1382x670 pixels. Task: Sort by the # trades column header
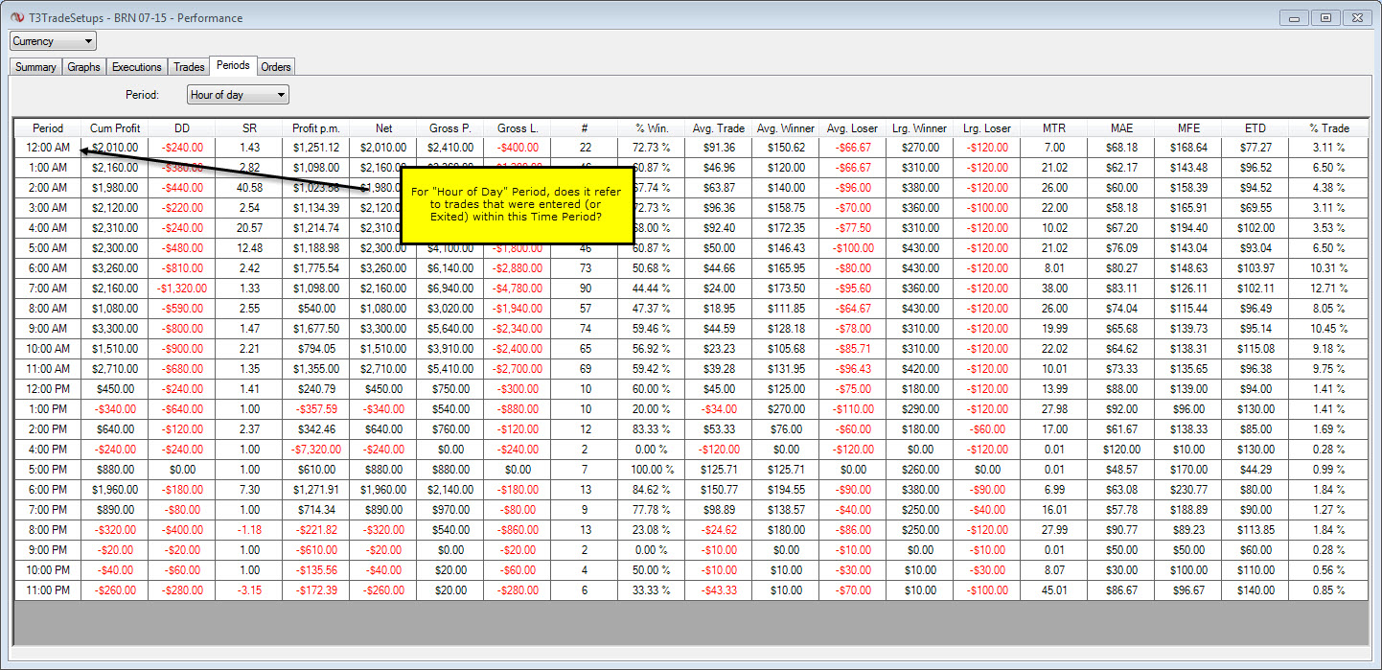585,127
